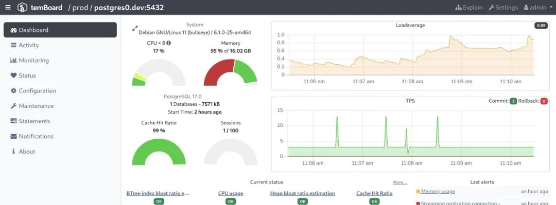Open Cache Hit Ratio status link
The width and height of the screenshot is (556, 205).
click(374, 193)
